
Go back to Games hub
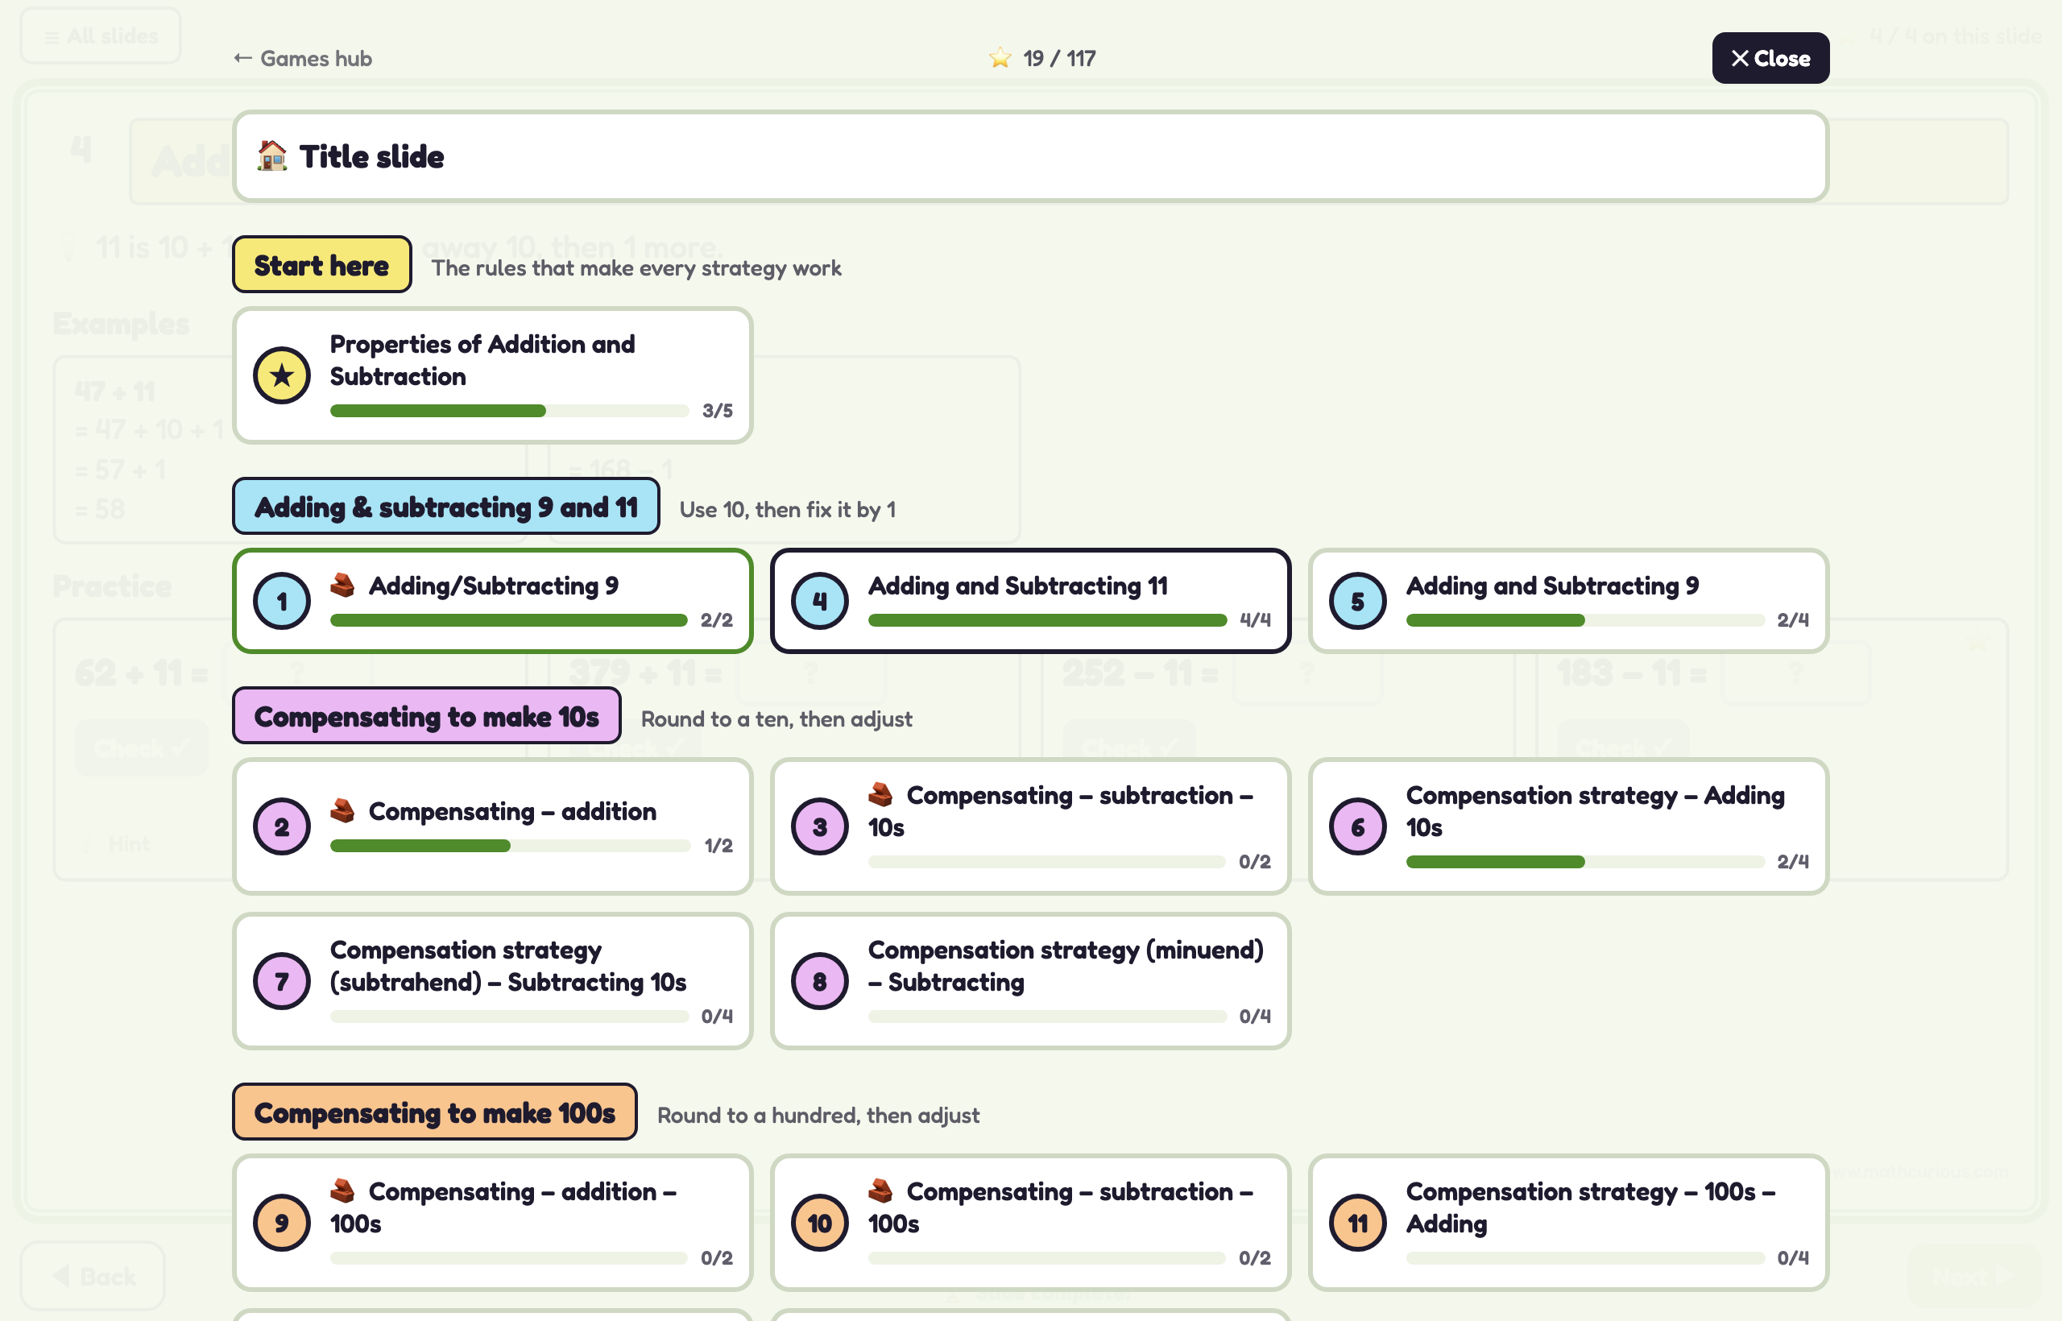click(x=303, y=58)
